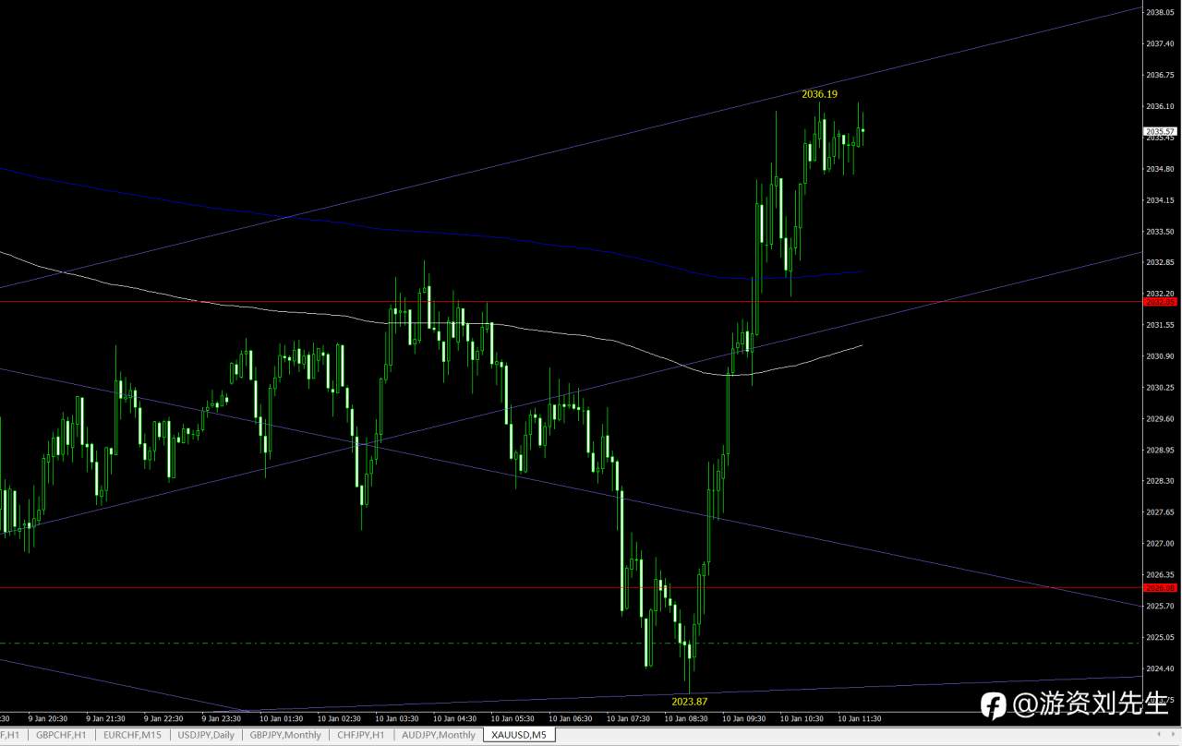Click the 10 Jan 09:30 time label
This screenshot has width=1182, height=746.
point(743,717)
